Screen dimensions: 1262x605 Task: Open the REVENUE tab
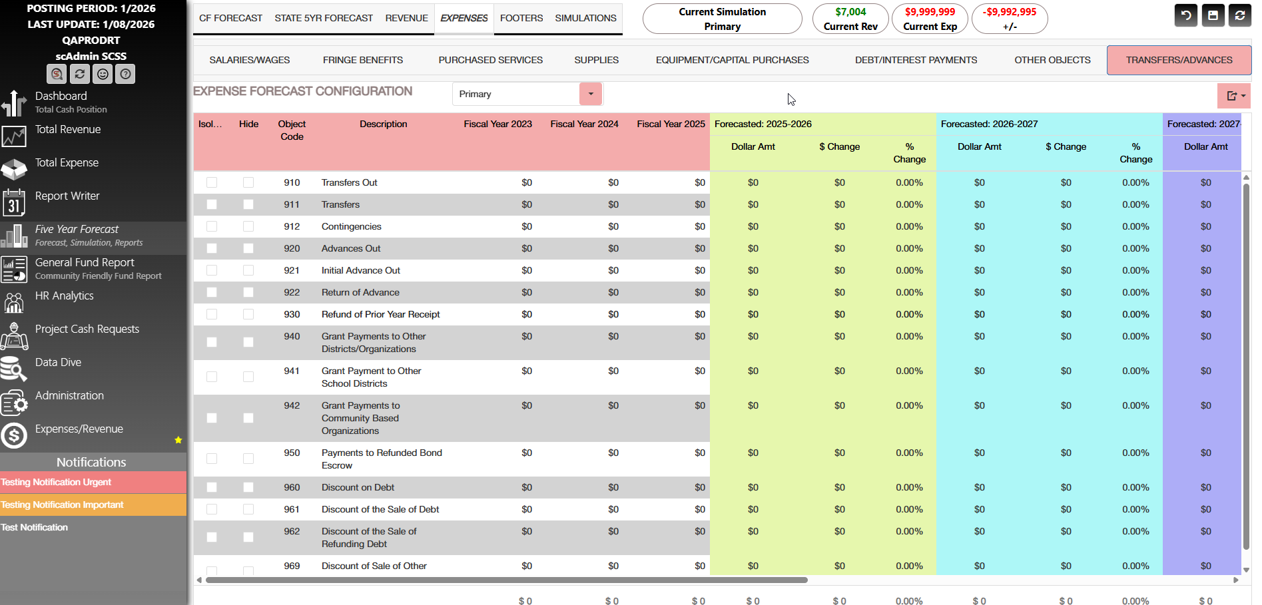406,18
